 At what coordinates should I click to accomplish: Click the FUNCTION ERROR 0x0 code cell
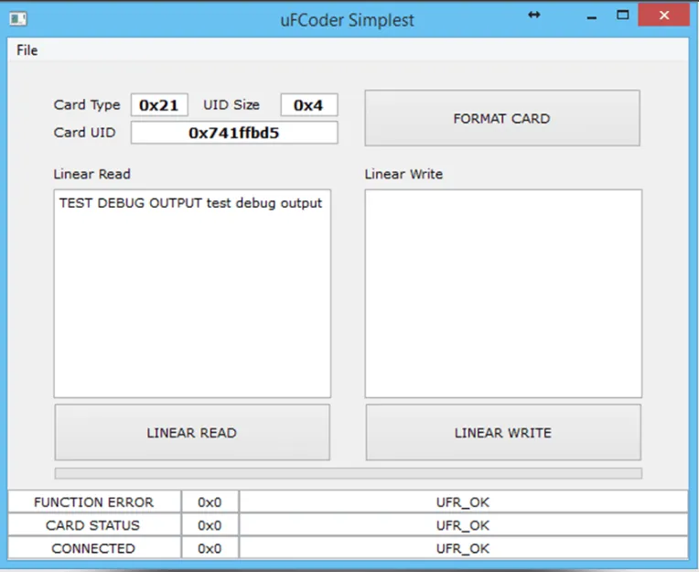point(210,502)
